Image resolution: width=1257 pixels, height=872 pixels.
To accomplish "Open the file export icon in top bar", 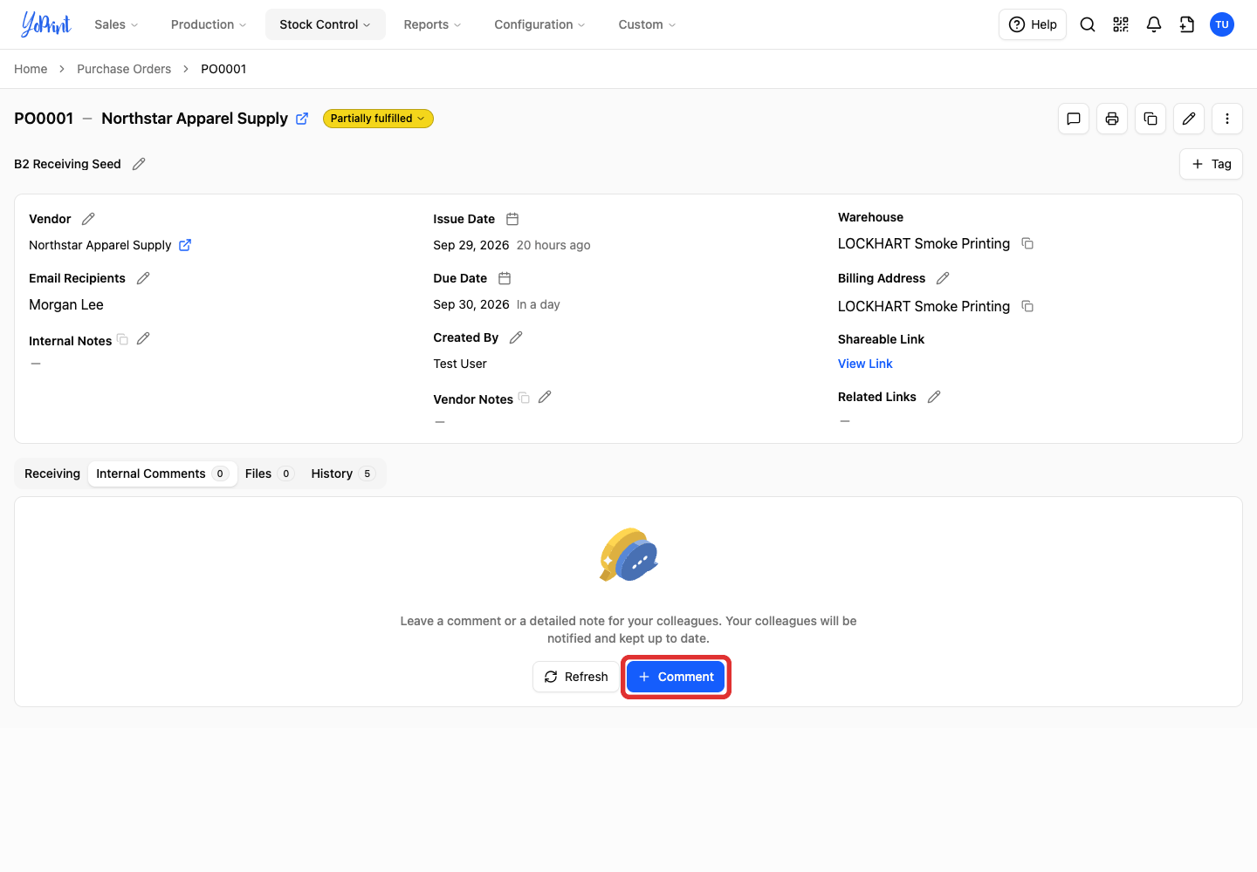I will click(1187, 24).
